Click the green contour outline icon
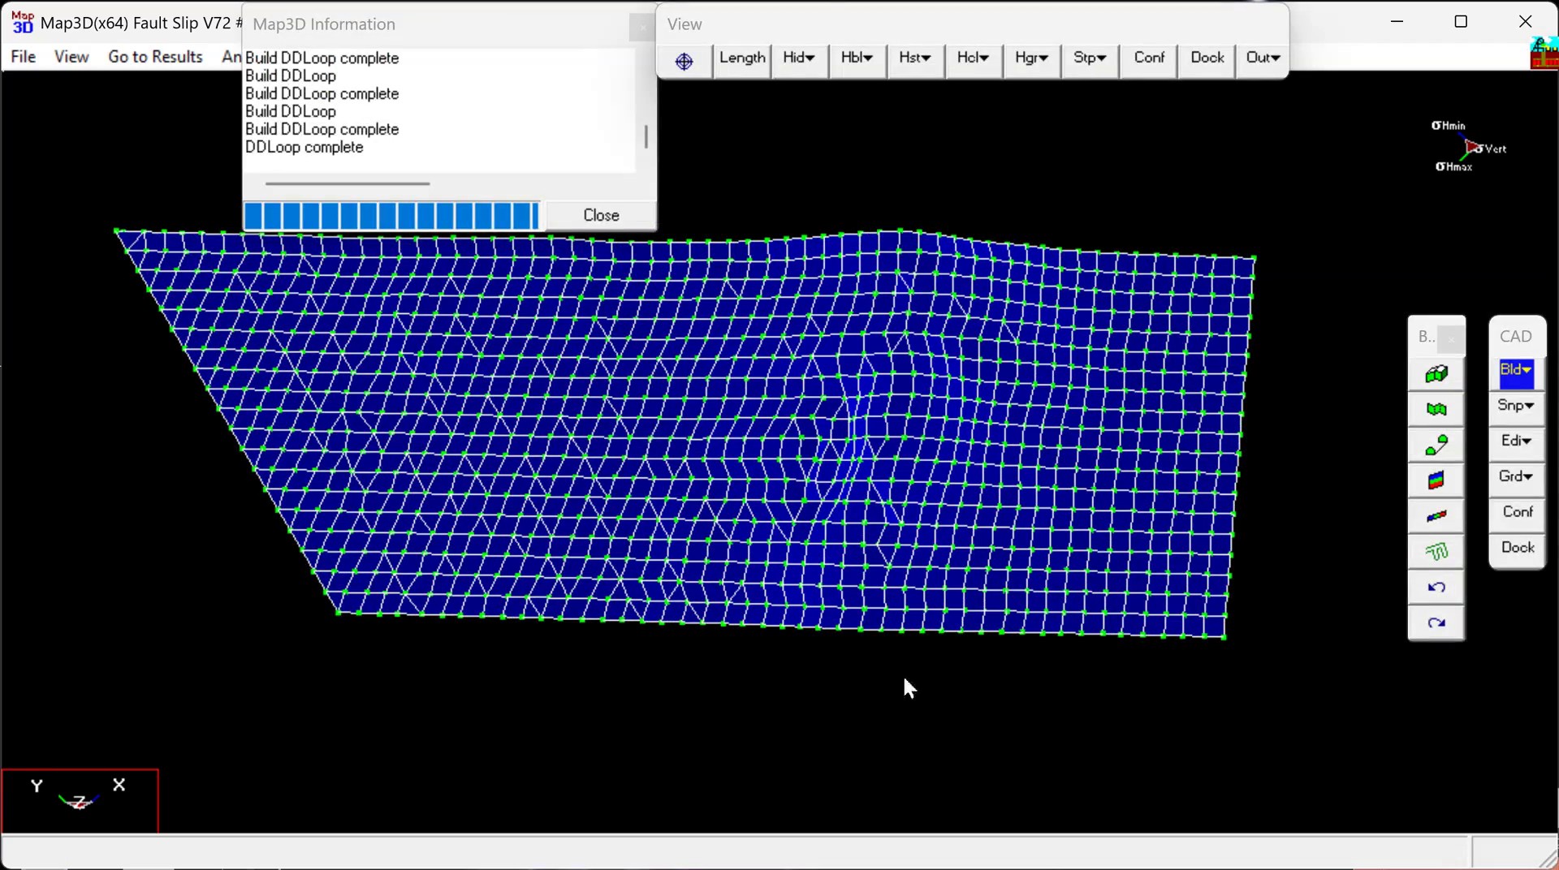 point(1436,552)
